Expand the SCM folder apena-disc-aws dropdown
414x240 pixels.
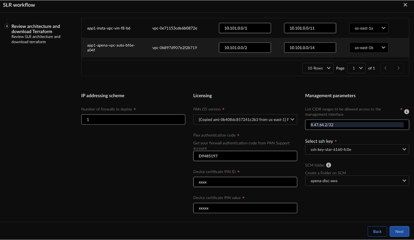[357, 181]
